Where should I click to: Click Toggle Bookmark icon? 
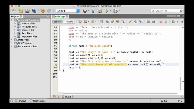(x=141, y=21)
